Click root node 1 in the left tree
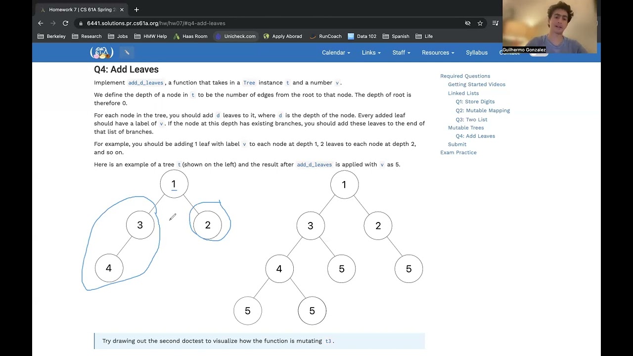The width and height of the screenshot is (633, 356). click(174, 184)
